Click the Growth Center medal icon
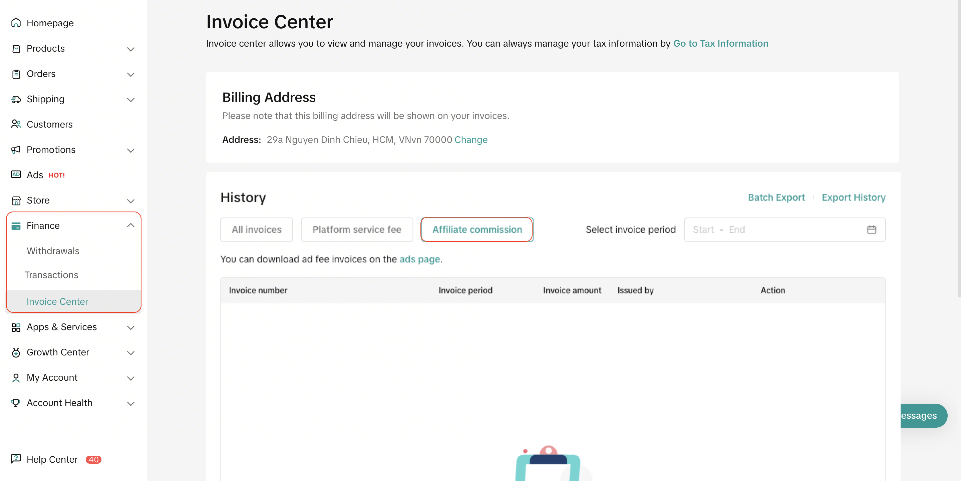 16,352
